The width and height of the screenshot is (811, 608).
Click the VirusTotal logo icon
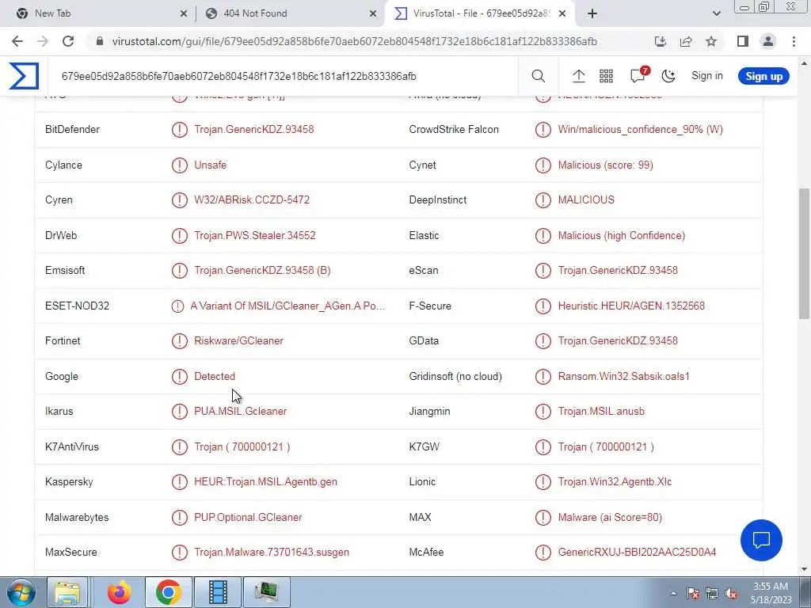click(x=23, y=76)
